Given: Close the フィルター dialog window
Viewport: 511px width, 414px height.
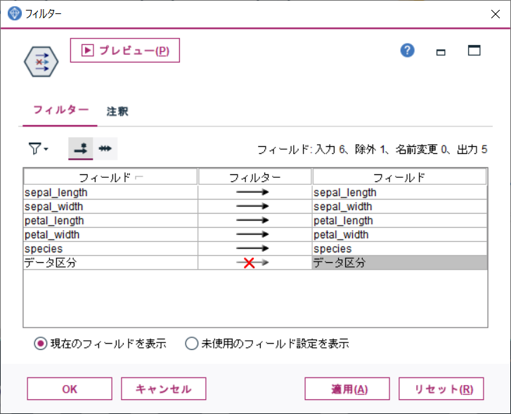Looking at the screenshot, I should click(496, 14).
